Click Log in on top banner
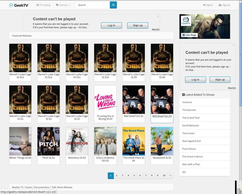 [x=111, y=25]
